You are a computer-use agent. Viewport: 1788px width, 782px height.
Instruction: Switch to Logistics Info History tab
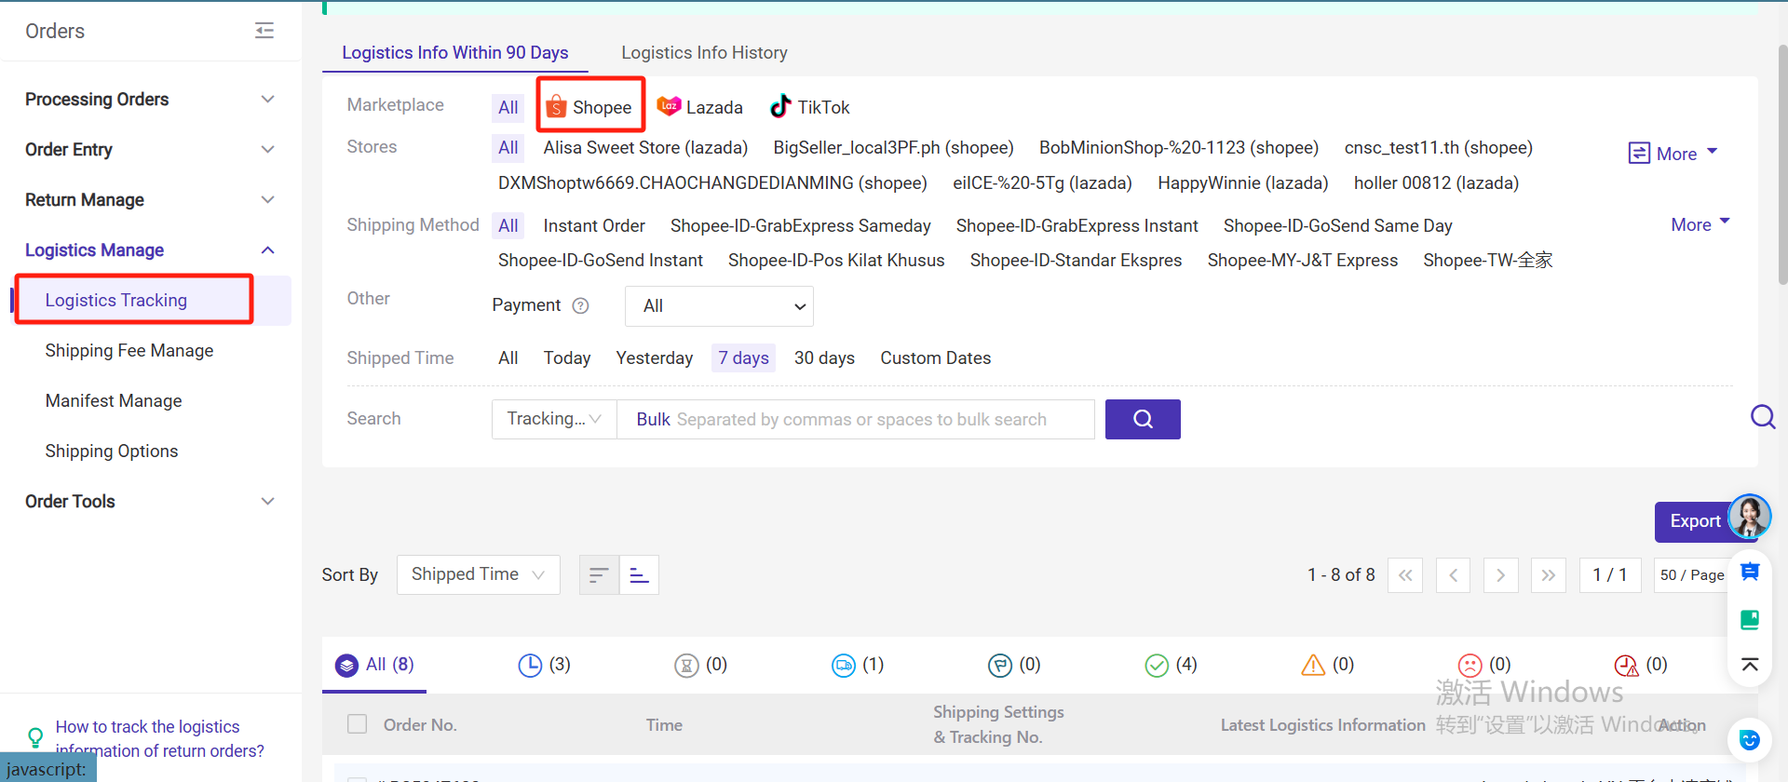704,53
